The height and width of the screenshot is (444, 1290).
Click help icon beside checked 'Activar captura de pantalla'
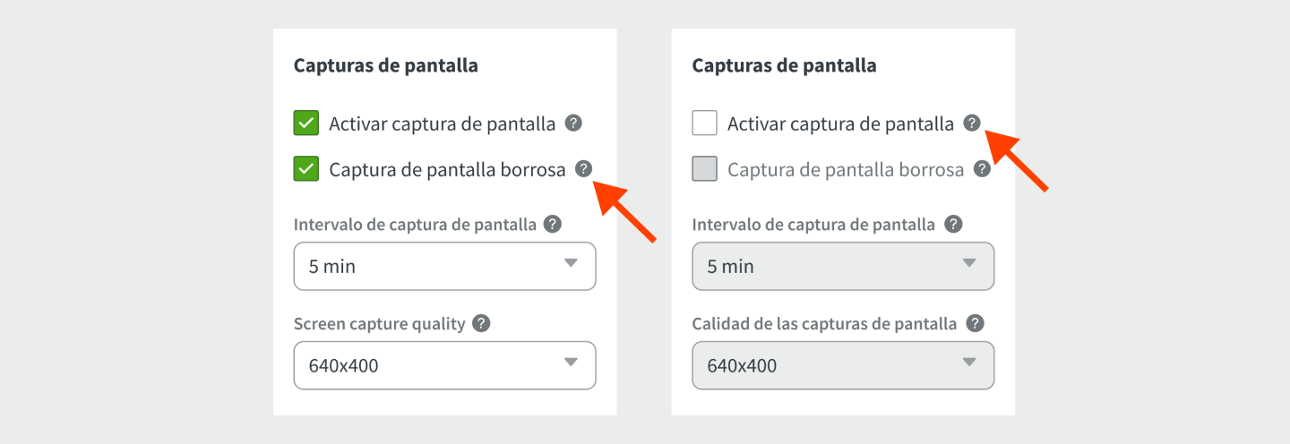click(574, 124)
